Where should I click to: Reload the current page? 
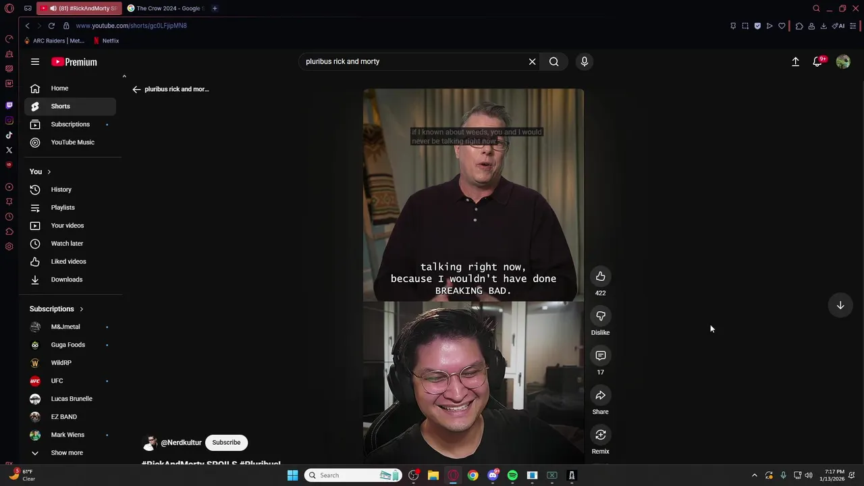point(51,26)
